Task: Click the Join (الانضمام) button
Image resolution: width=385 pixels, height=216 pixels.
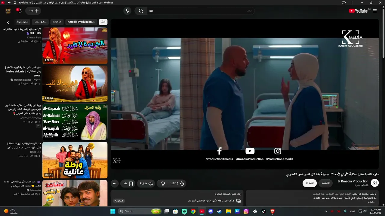Action: coord(325,183)
